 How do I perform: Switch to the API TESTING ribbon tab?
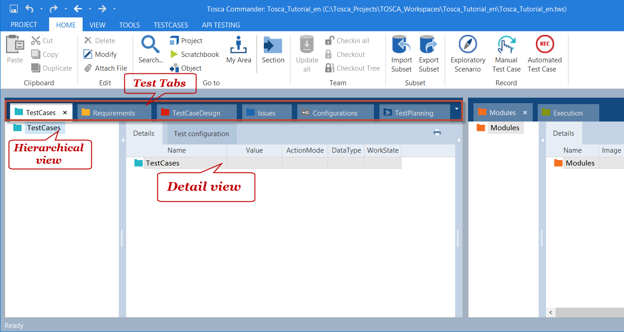point(221,25)
